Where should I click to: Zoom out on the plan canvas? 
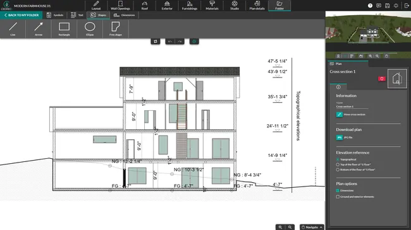[x=290, y=227]
